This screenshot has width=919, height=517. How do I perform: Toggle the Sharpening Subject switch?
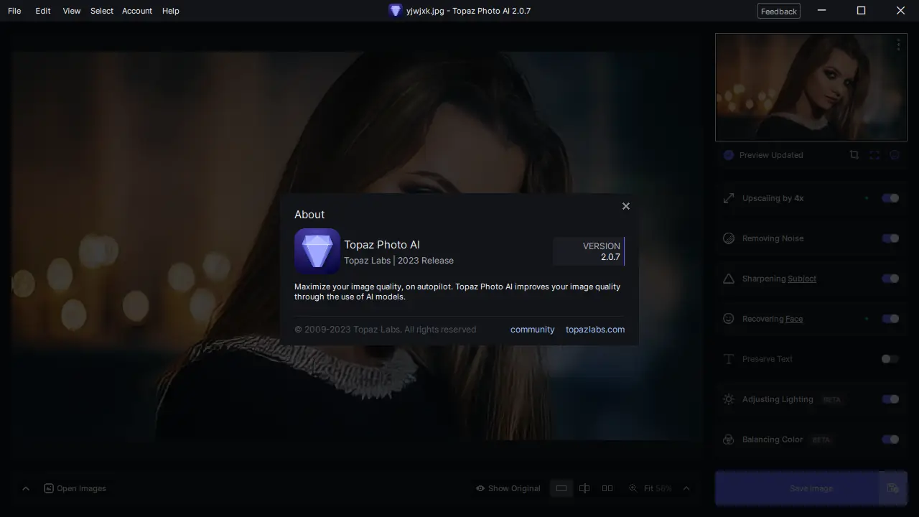coord(890,279)
